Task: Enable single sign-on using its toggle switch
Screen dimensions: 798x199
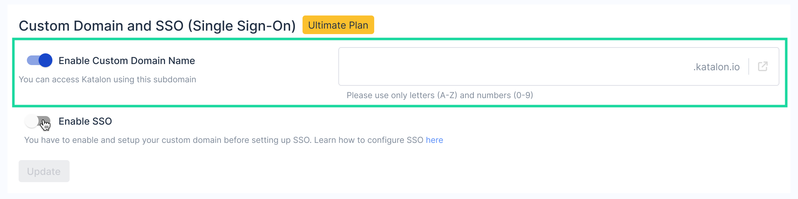Action: (x=38, y=121)
